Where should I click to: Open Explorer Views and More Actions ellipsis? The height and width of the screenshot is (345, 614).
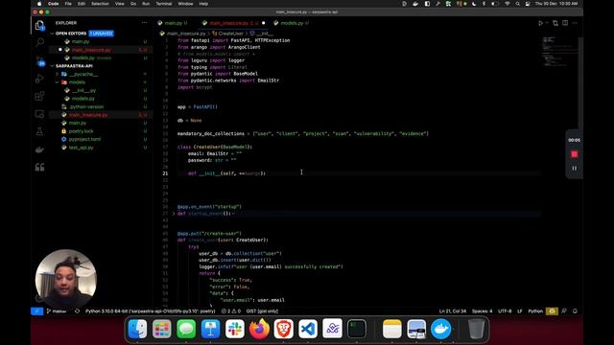[x=145, y=23]
